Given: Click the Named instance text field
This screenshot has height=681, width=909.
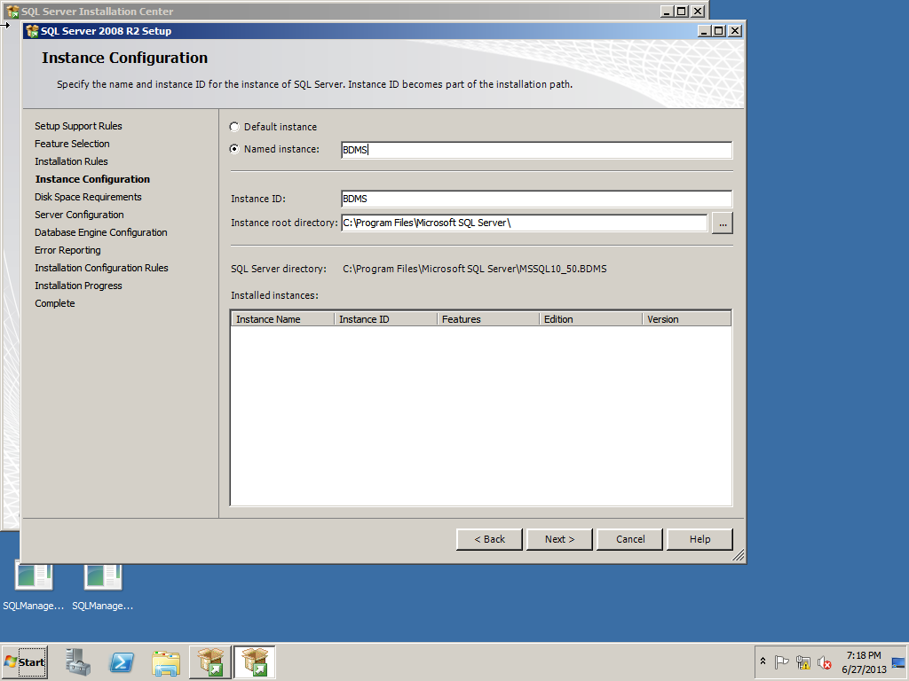Looking at the screenshot, I should [x=537, y=150].
